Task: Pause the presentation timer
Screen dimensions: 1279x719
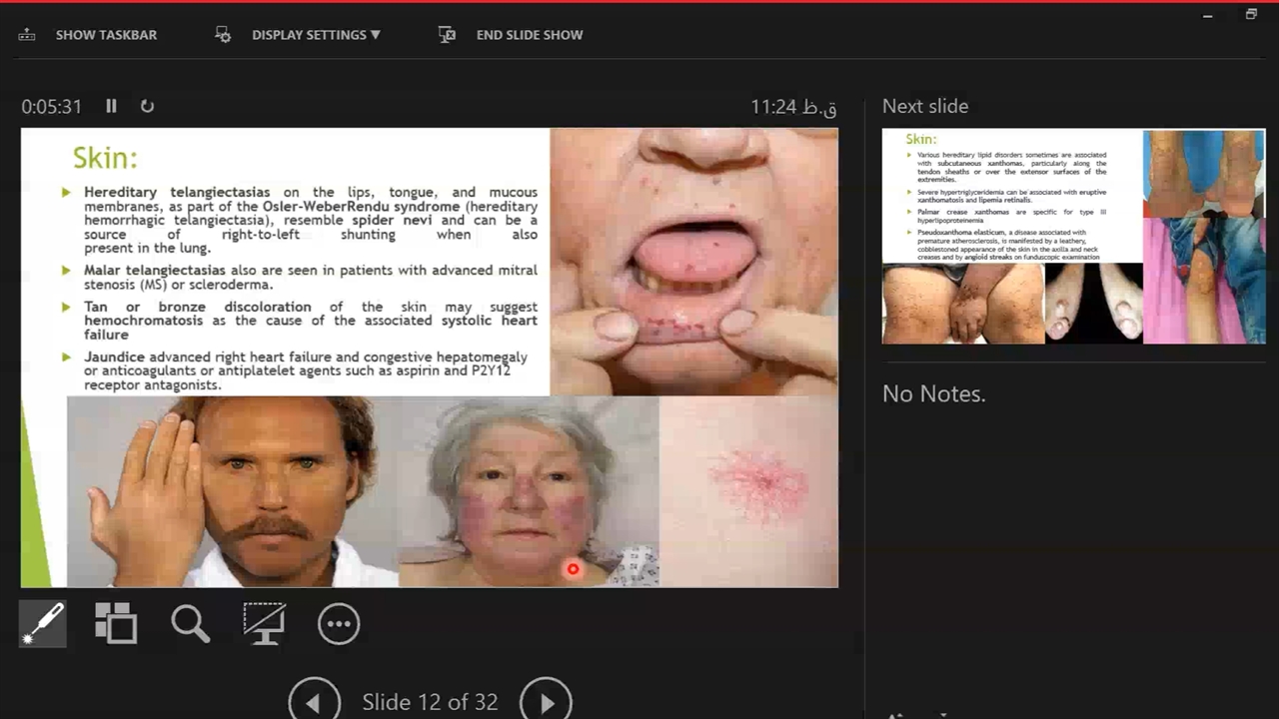Action: pos(111,106)
